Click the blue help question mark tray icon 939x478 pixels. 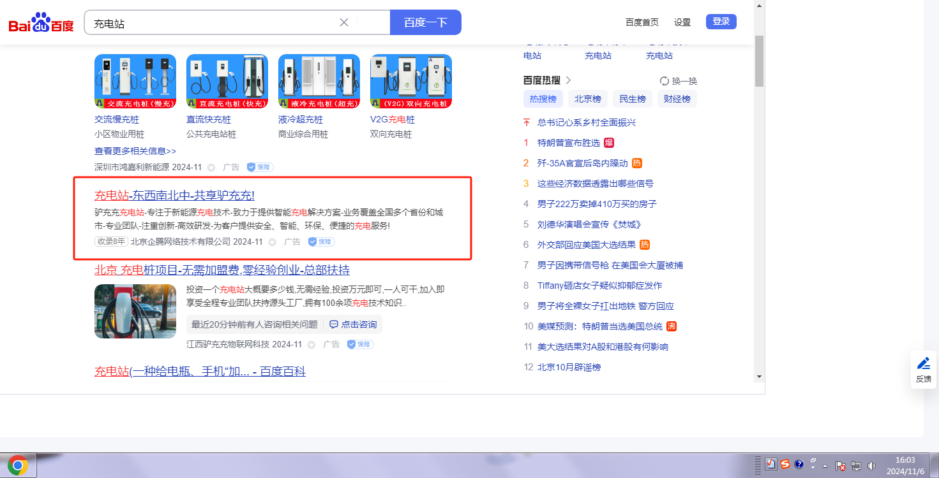(799, 465)
